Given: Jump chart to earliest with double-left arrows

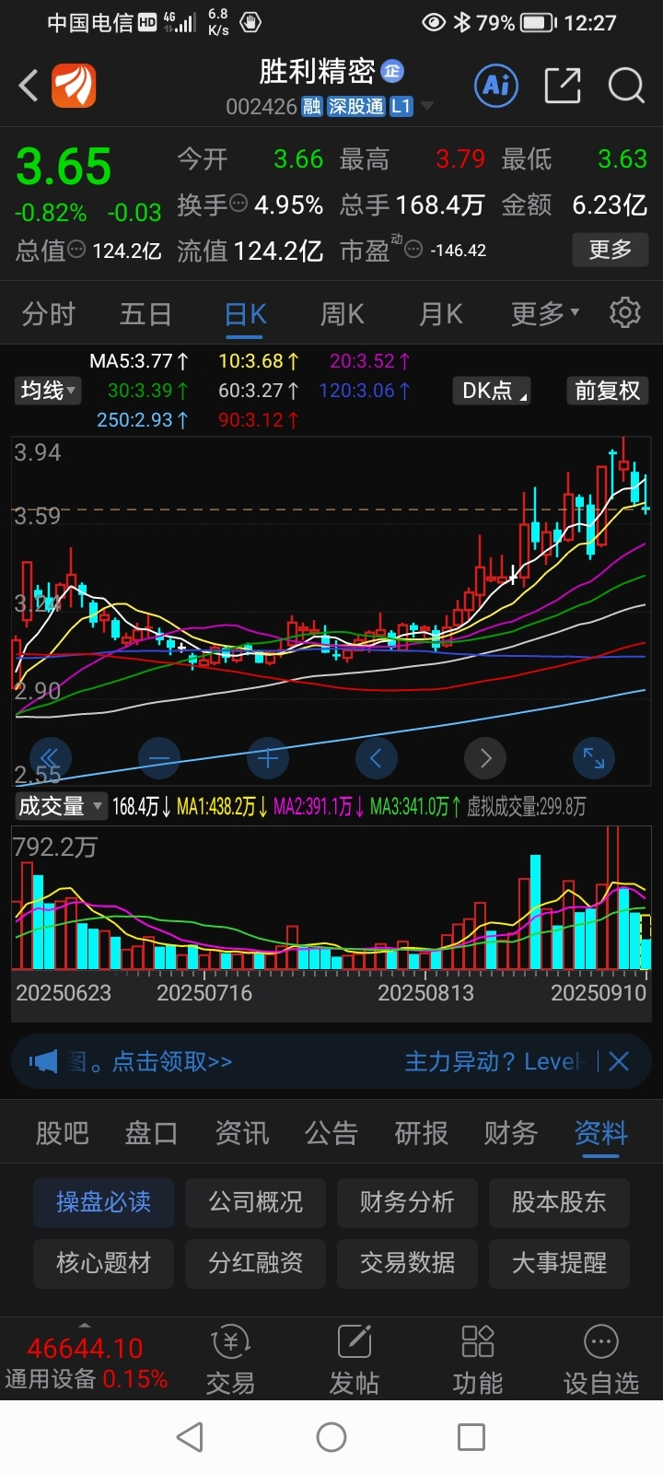Looking at the screenshot, I should (51, 758).
